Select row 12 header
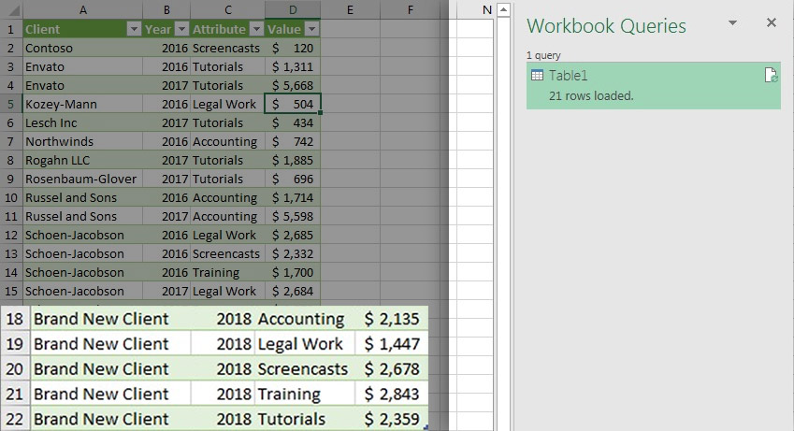The height and width of the screenshot is (431, 794). point(11,235)
